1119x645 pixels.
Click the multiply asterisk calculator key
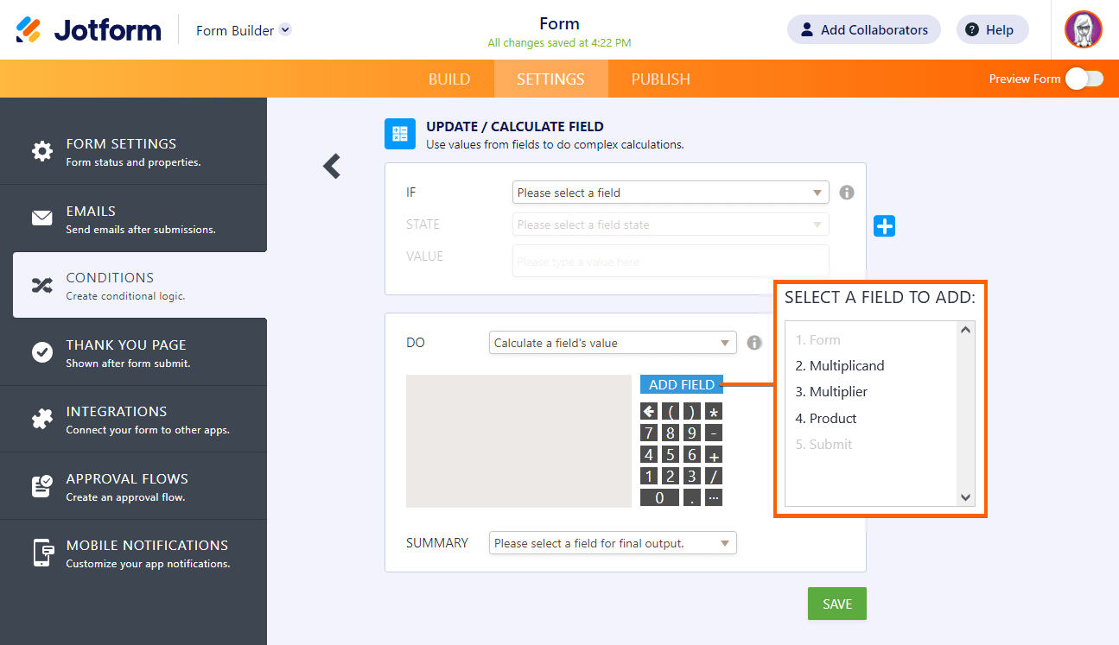point(714,411)
